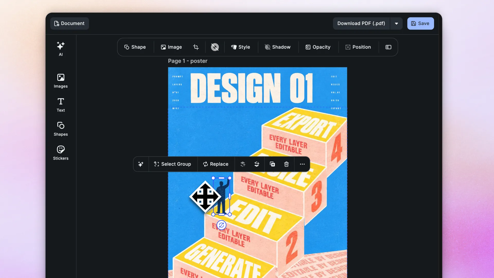Open the Shapes panel
The width and height of the screenshot is (494, 278).
tap(61, 129)
